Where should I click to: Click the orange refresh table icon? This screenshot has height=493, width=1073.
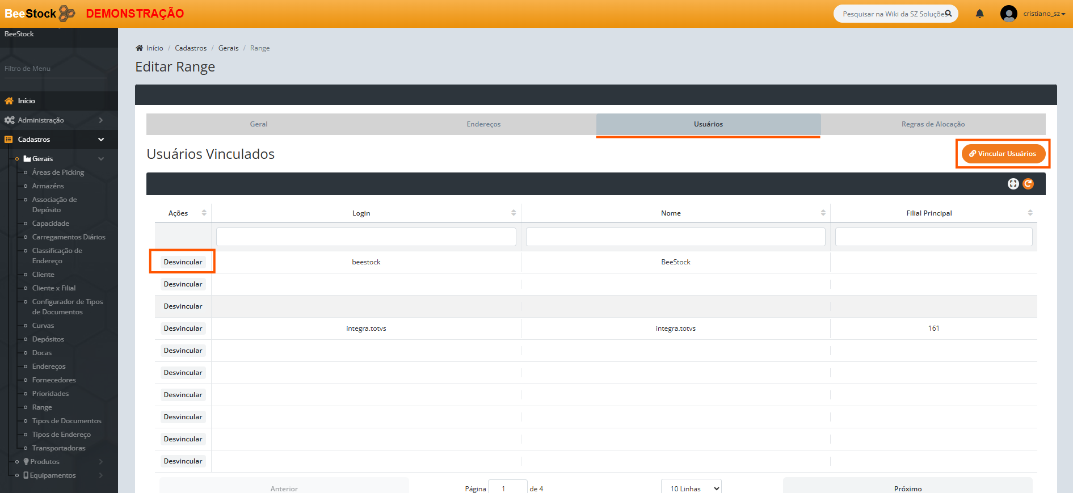[1028, 184]
